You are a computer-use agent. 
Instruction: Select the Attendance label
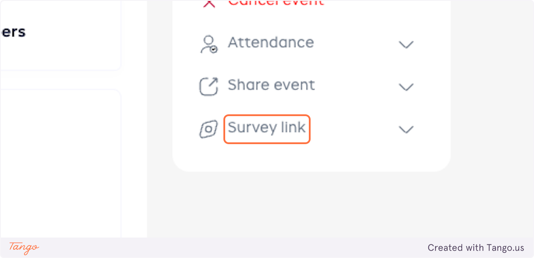coord(271,43)
